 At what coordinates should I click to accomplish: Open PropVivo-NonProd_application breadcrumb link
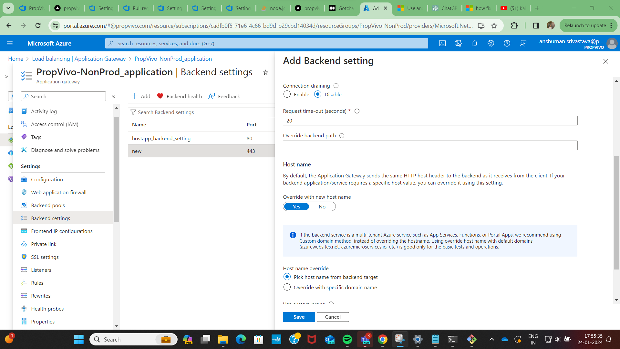(x=173, y=59)
